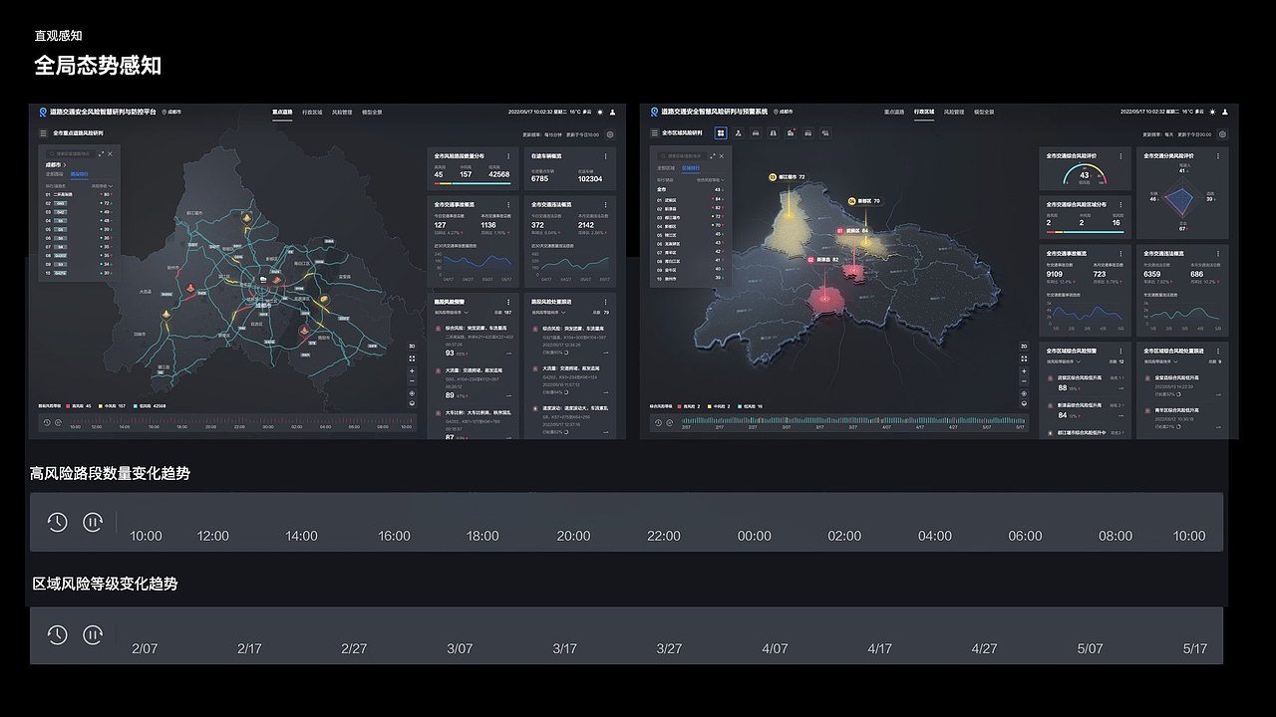The image size is (1276, 717).
Task: Click the yellow warning marker north on left map
Action: coord(246,218)
